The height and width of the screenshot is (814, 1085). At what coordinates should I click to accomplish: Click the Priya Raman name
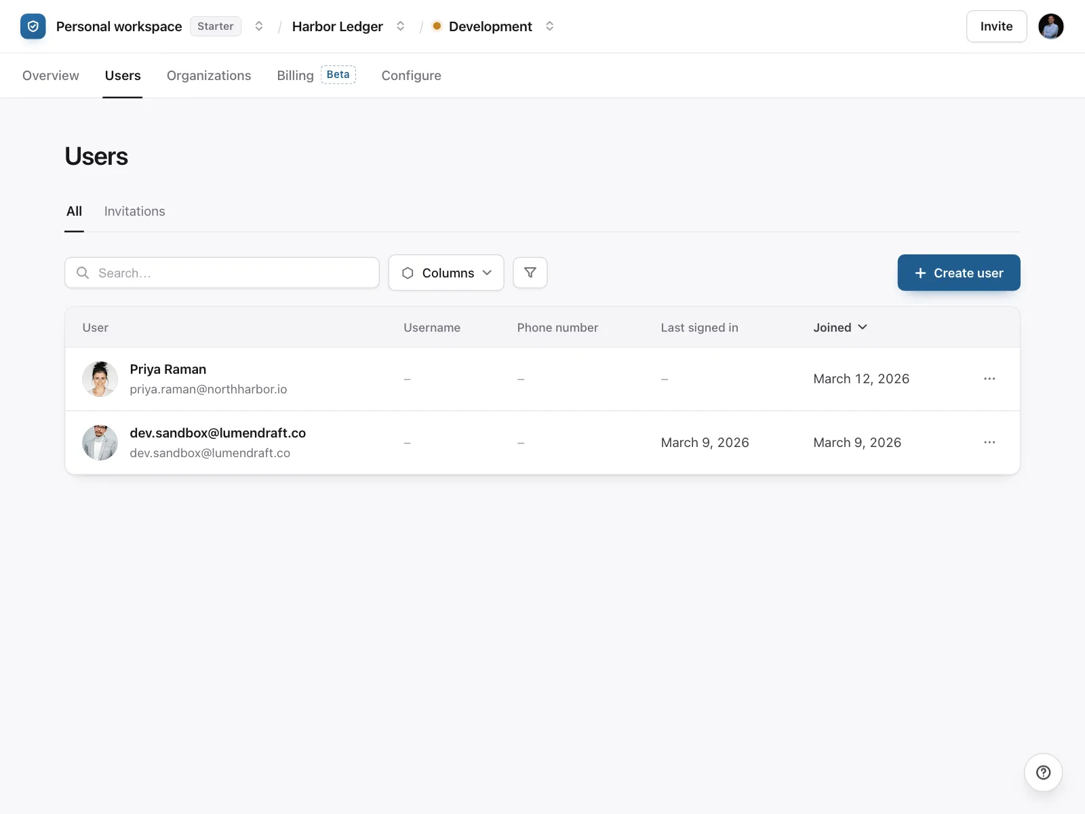pyautogui.click(x=168, y=369)
